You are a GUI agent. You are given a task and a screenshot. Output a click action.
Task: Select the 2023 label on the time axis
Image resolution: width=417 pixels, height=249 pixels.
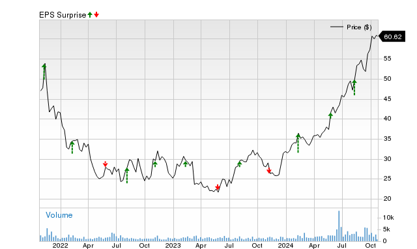173,245
